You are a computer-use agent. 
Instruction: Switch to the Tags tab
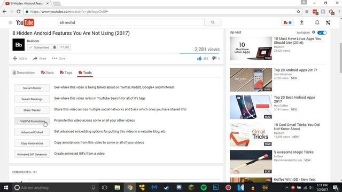(x=66, y=73)
